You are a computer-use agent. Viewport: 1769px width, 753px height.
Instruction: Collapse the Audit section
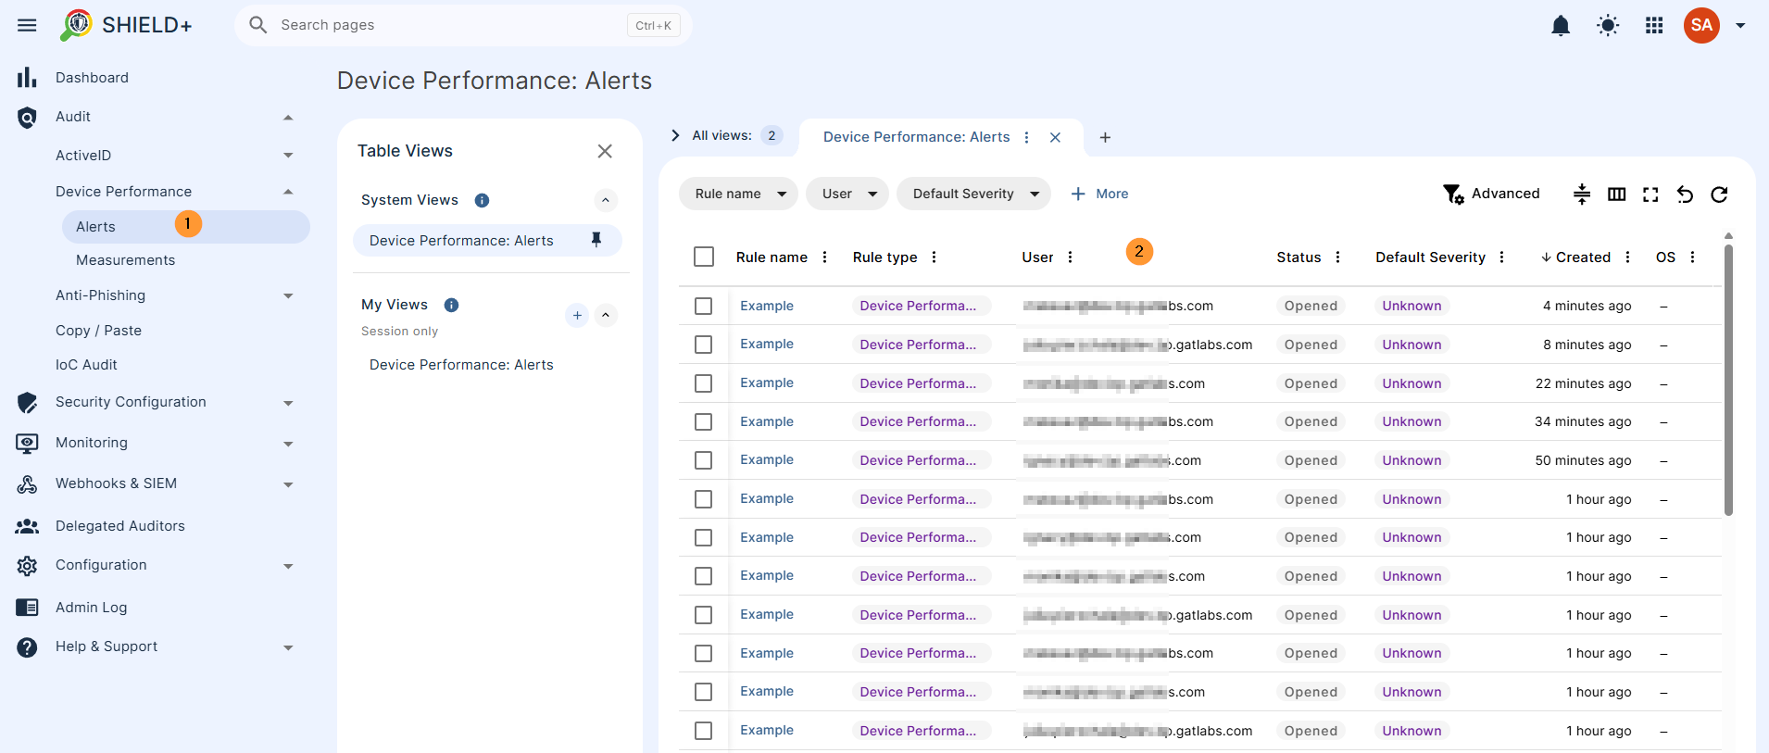pyautogui.click(x=288, y=118)
